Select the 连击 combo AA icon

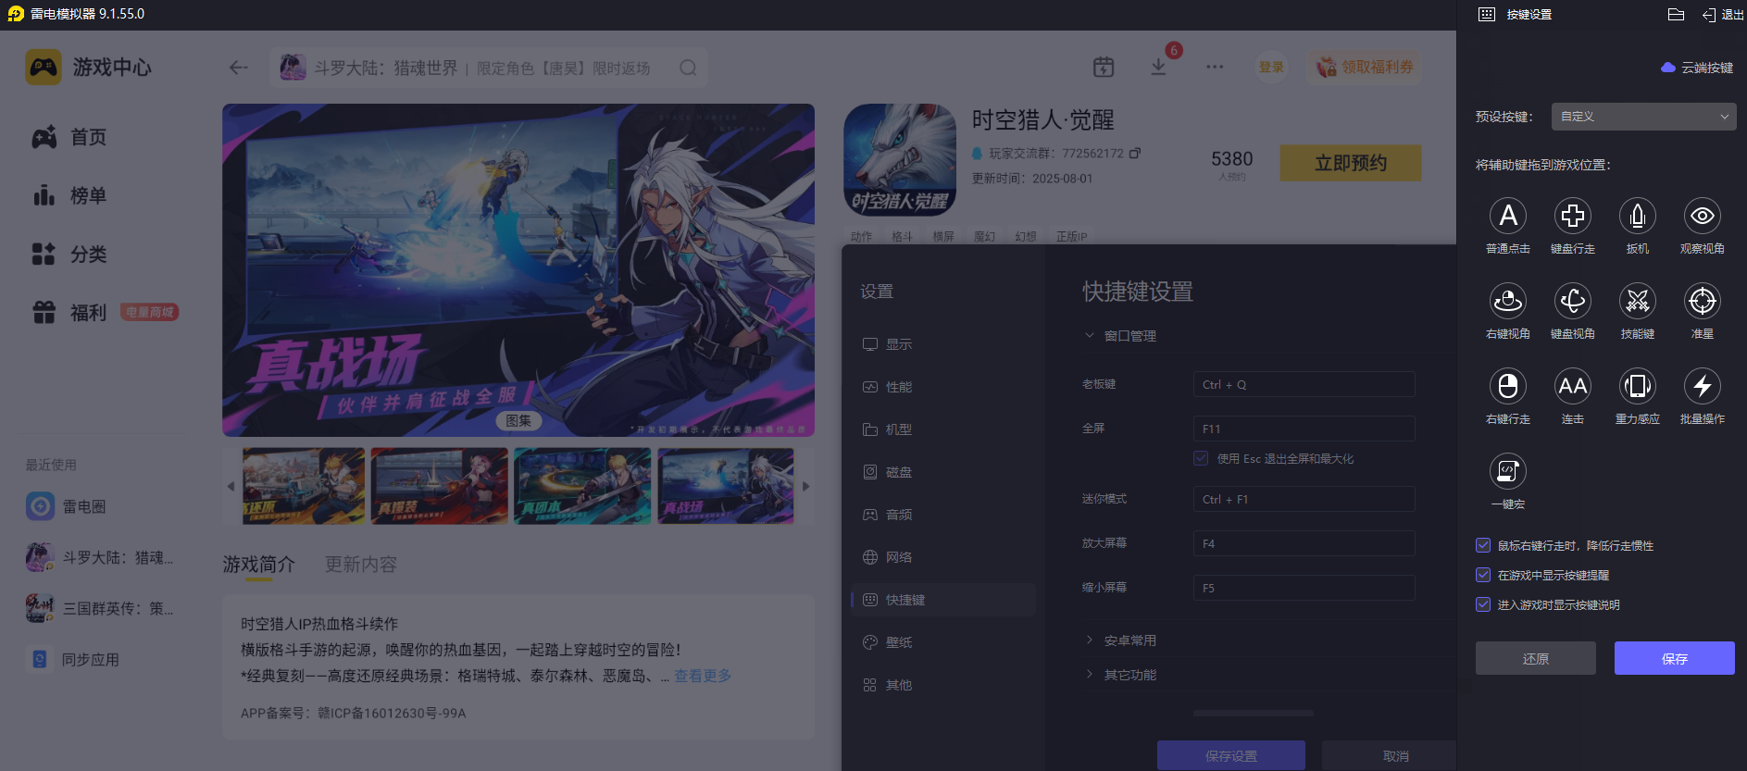tap(1572, 386)
